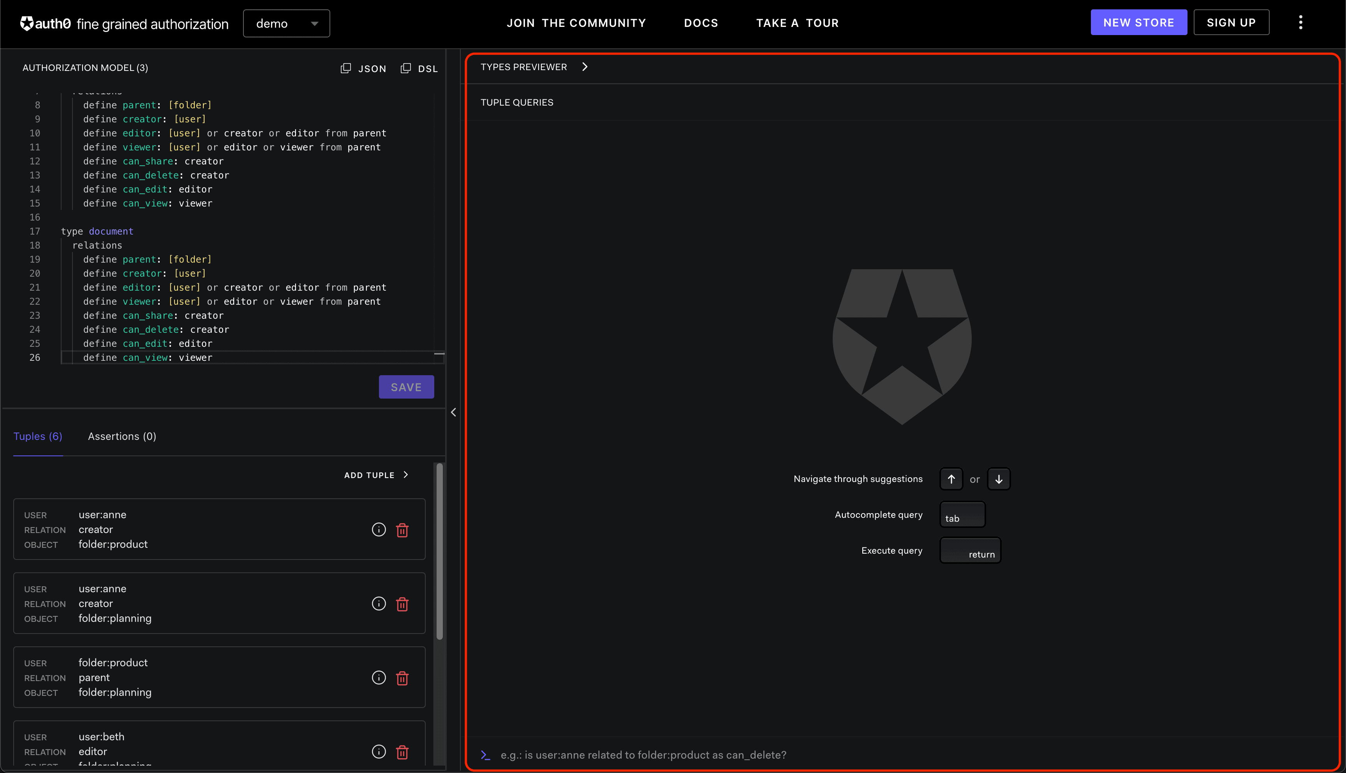1346x773 pixels.
Task: Open Join the Community link
Action: 576,23
